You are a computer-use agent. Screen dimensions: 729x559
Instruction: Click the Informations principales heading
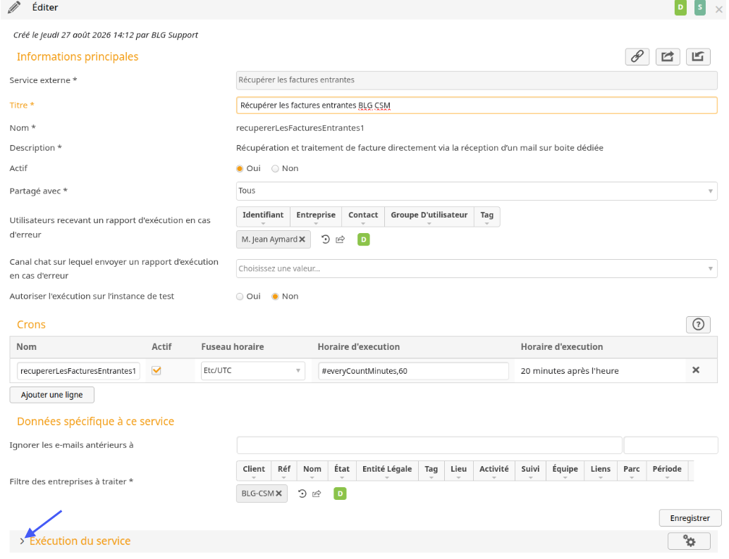(x=78, y=56)
